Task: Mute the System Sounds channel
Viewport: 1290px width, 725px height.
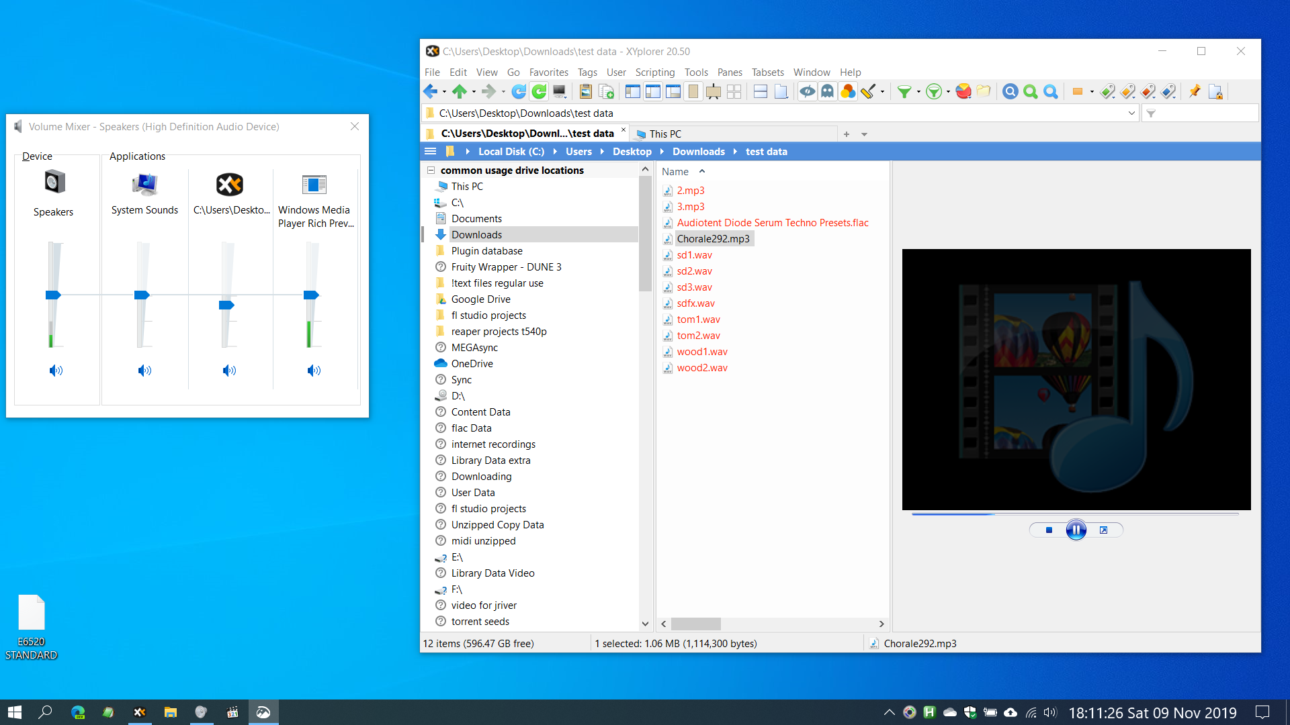Action: pyautogui.click(x=144, y=371)
